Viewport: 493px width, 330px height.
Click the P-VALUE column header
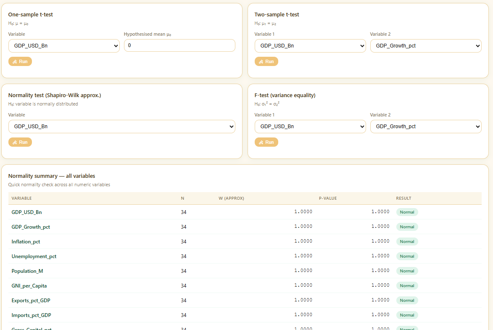coord(328,198)
